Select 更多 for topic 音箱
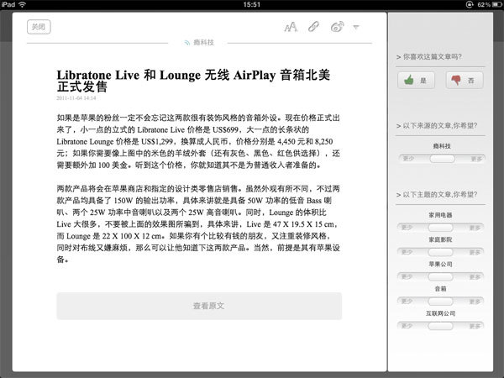The height and width of the screenshot is (378, 504). 475,302
